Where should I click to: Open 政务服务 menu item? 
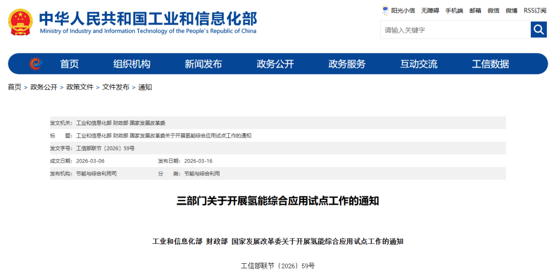click(x=347, y=64)
